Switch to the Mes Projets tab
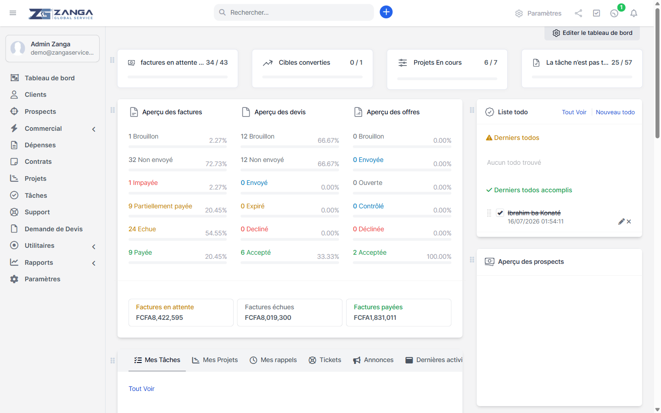The height and width of the screenshot is (413, 661). point(215,360)
